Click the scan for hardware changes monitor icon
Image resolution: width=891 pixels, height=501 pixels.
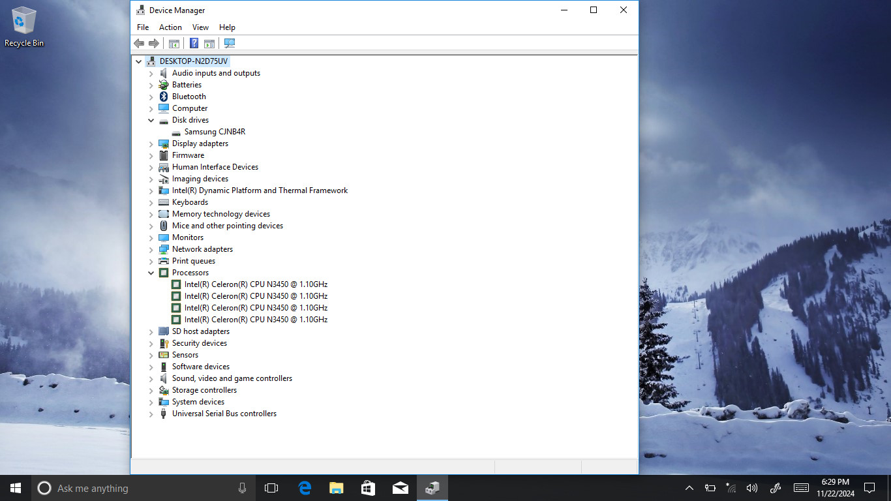(x=229, y=43)
